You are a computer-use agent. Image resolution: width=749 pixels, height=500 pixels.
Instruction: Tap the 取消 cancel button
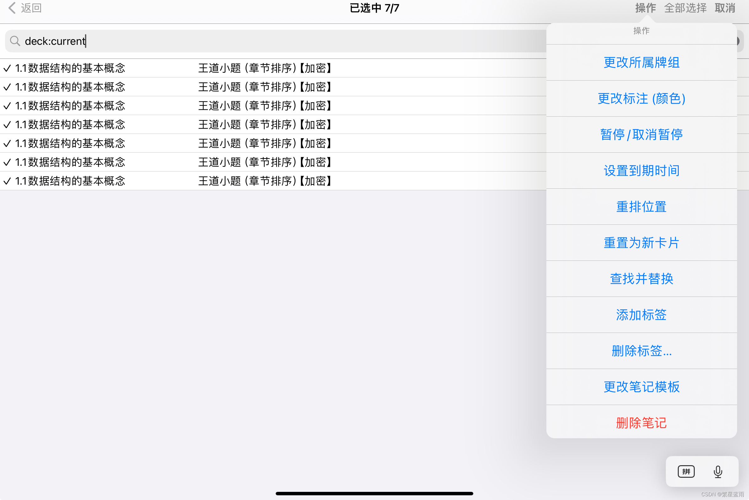725,8
